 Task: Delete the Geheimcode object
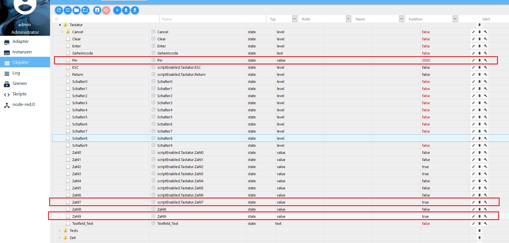[x=479, y=53]
